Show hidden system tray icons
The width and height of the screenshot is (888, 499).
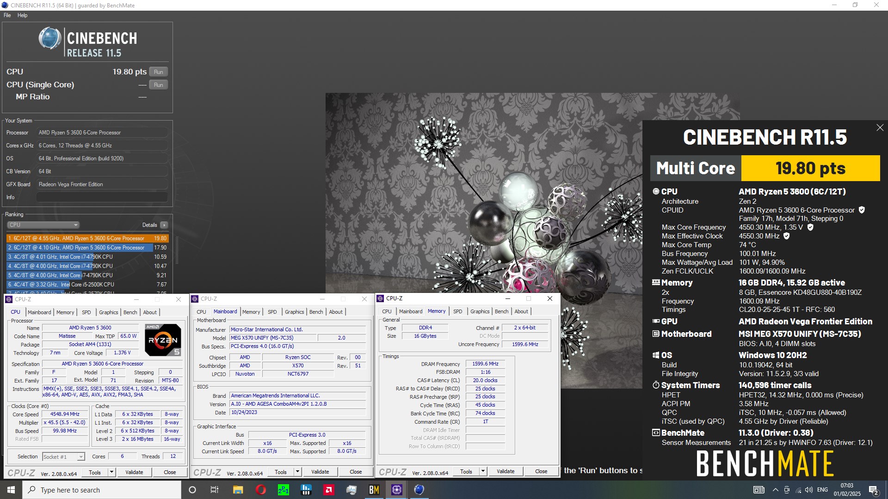pyautogui.click(x=776, y=490)
